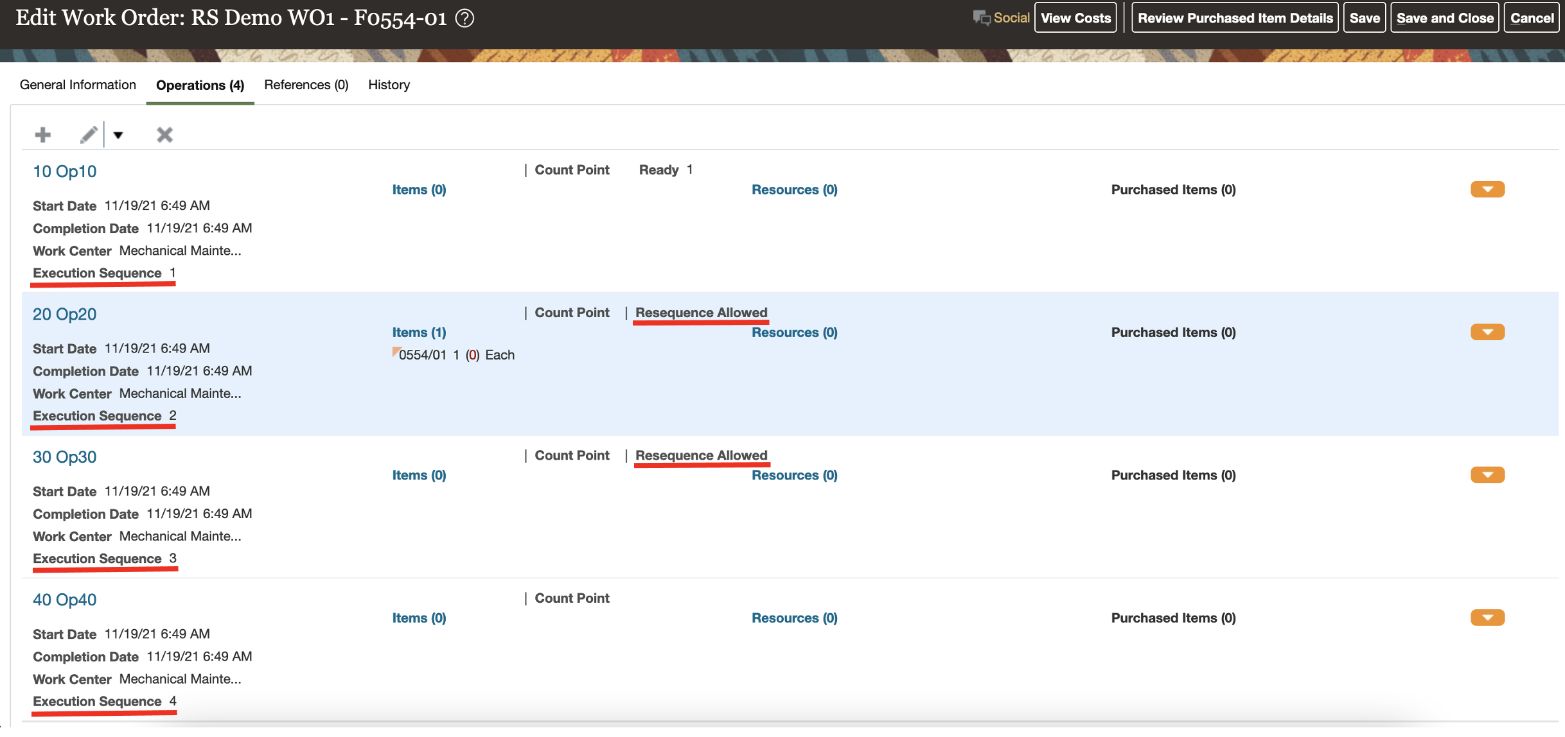Expand orange actions menu for Op10

pyautogui.click(x=1487, y=189)
